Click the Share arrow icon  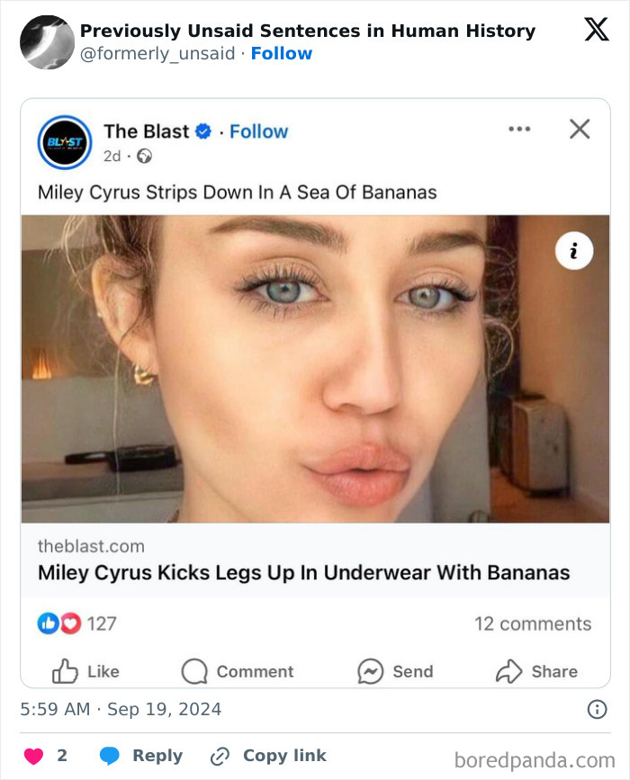510,671
